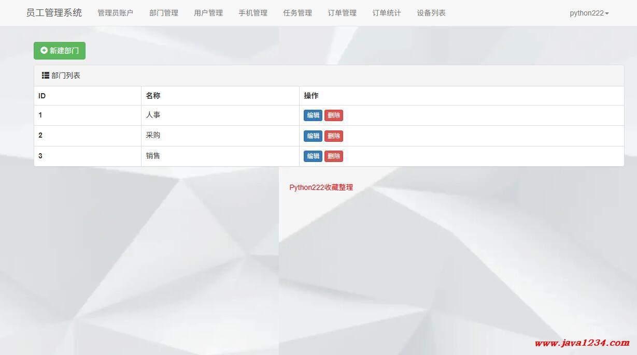Edit the 销售 department

click(x=313, y=156)
